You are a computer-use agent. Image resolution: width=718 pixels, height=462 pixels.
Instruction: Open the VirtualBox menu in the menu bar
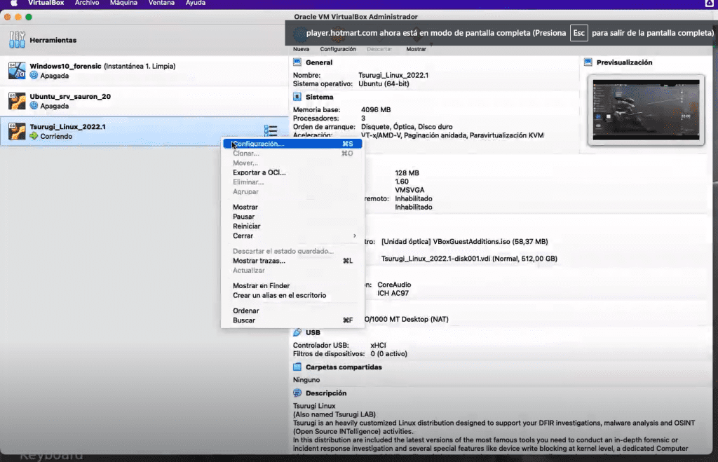[x=46, y=4]
